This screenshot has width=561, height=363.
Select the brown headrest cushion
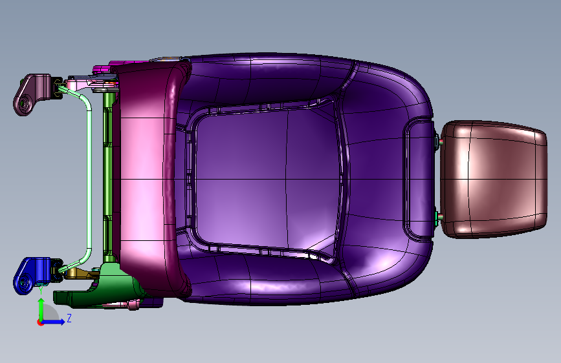494,180
